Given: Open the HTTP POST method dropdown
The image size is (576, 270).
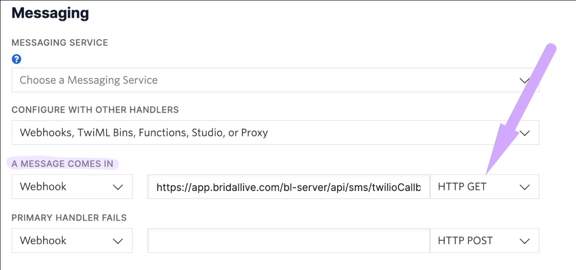Looking at the screenshot, I should click(484, 240).
